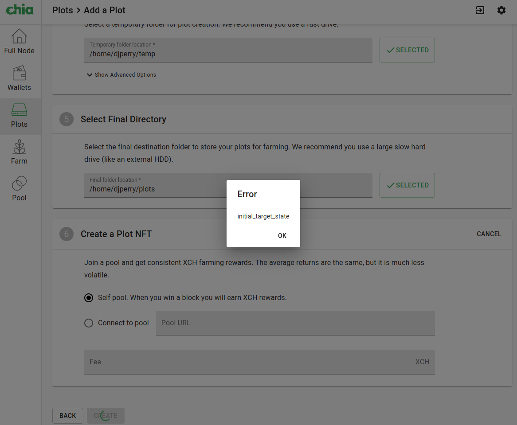Viewport: 517px width, 425px height.
Task: Click the logout icon in the top bar
Action: click(480, 10)
